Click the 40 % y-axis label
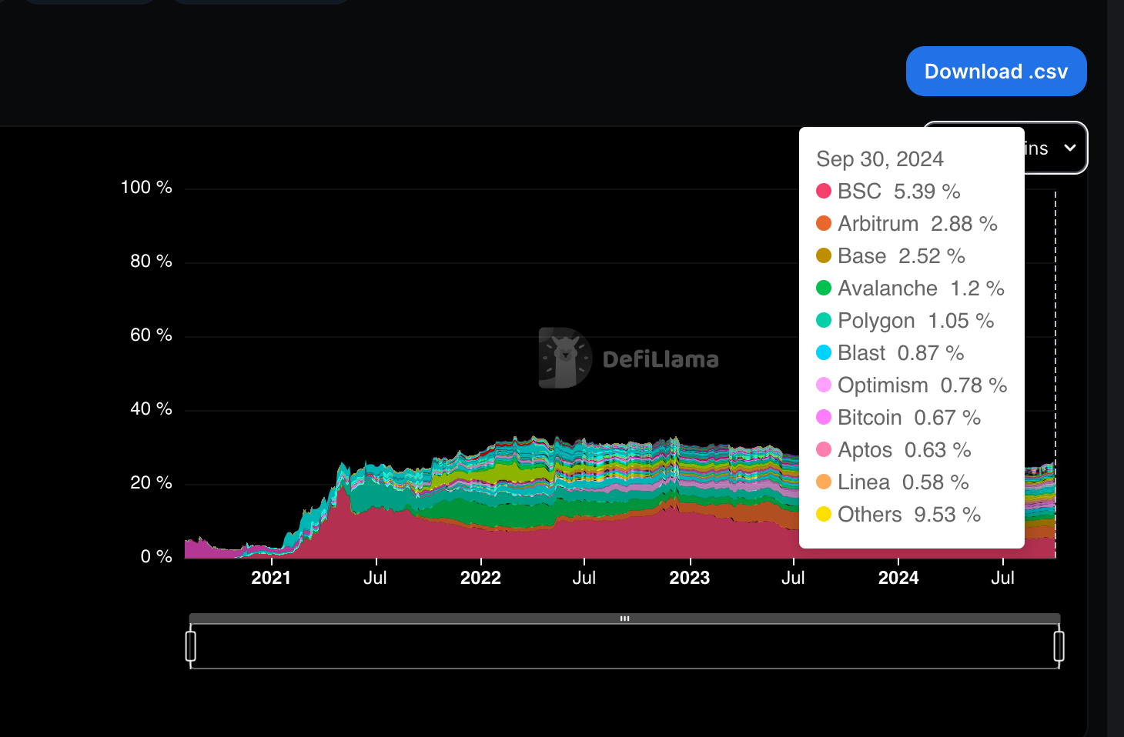This screenshot has height=737, width=1124. pyautogui.click(x=151, y=409)
